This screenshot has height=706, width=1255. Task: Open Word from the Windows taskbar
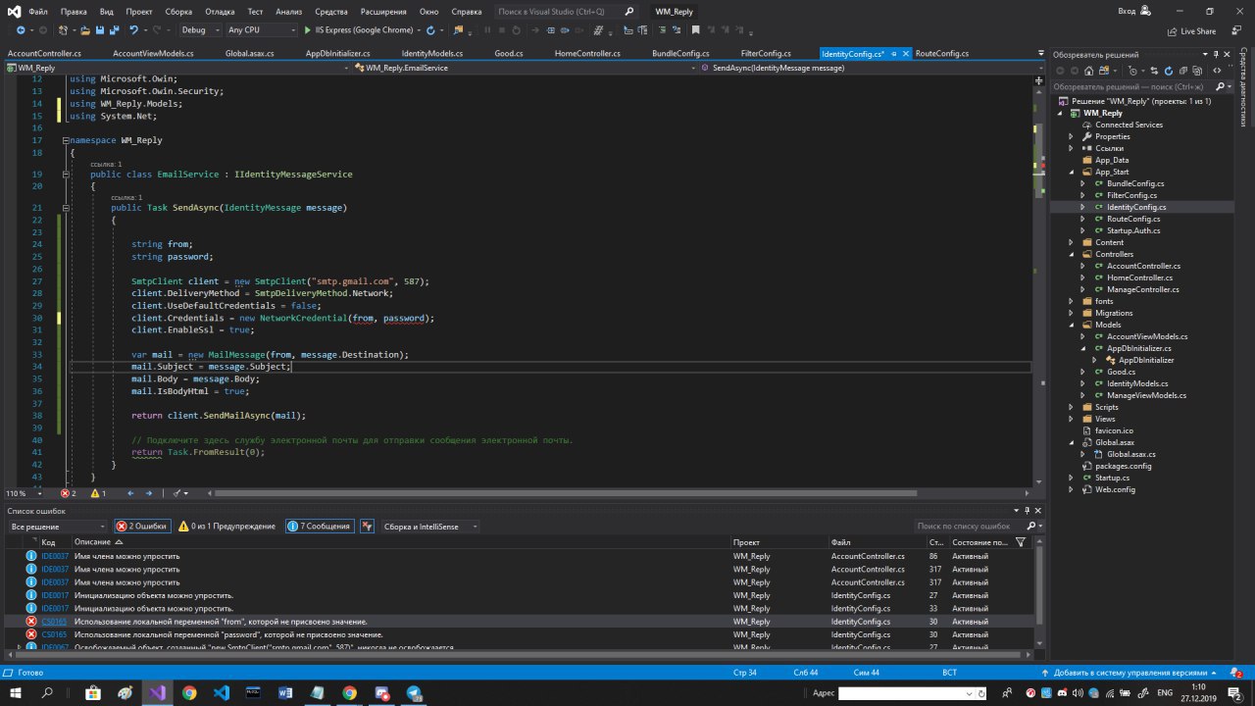click(x=285, y=693)
